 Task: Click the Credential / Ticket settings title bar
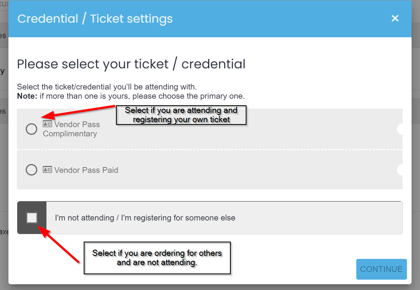(x=210, y=18)
